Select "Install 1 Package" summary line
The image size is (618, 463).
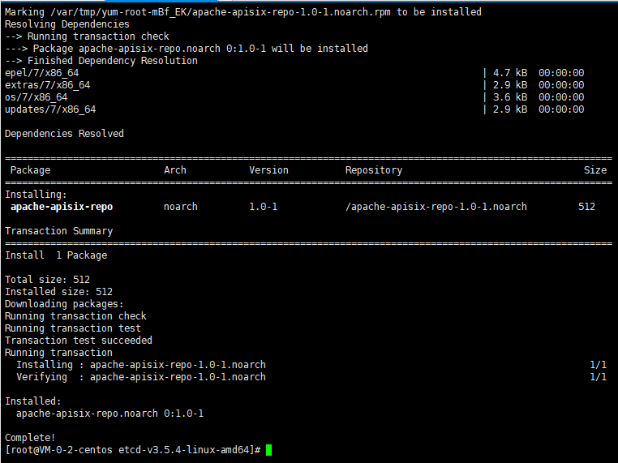point(56,255)
